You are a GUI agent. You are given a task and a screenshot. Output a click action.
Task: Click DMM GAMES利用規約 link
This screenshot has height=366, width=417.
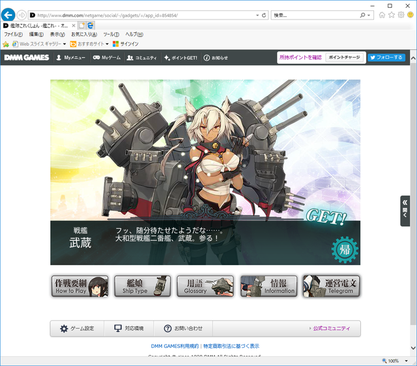click(175, 346)
